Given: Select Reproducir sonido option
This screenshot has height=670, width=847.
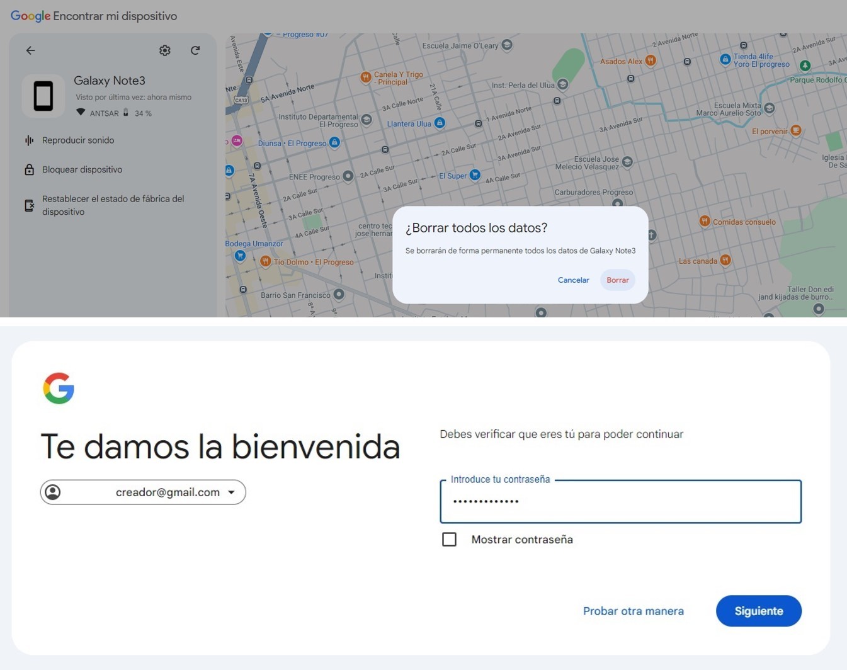Looking at the screenshot, I should coord(78,140).
